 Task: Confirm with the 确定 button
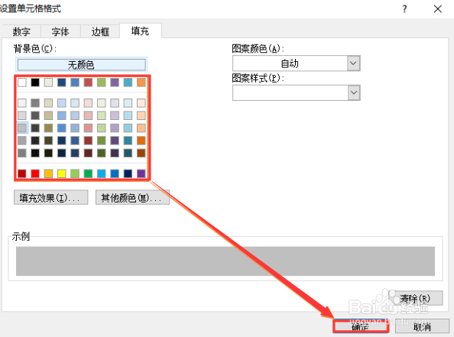361,326
